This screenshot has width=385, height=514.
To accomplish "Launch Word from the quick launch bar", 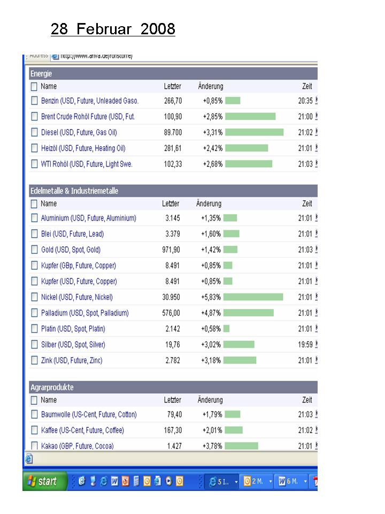I will [x=114, y=481].
